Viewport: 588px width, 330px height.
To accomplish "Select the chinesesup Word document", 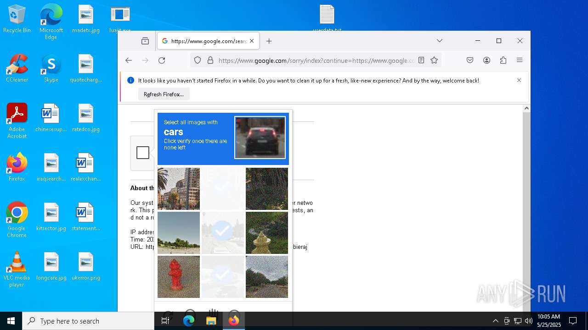I will point(51,118).
